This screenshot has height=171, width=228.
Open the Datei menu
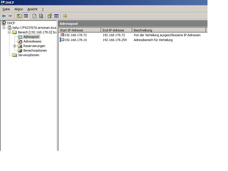click(6, 9)
